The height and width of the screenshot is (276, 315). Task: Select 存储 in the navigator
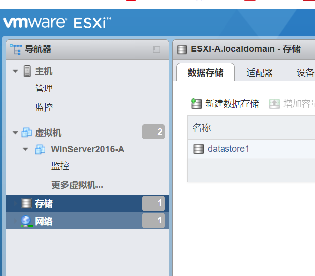(x=44, y=204)
